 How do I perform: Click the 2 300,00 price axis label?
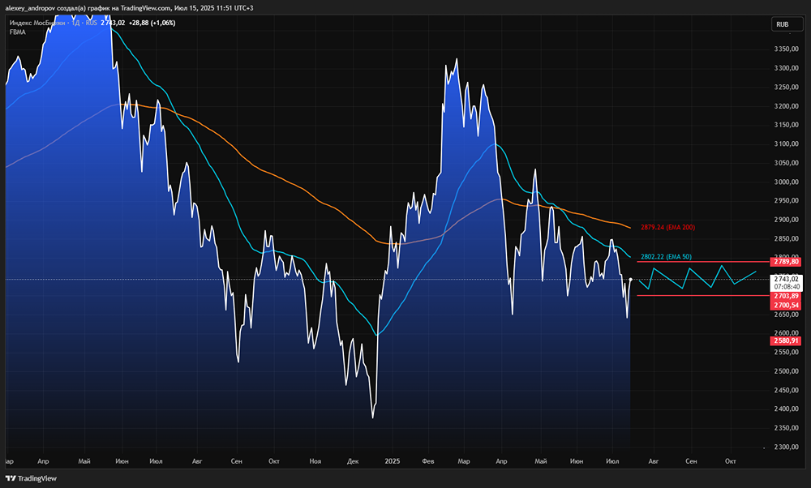tap(786, 447)
